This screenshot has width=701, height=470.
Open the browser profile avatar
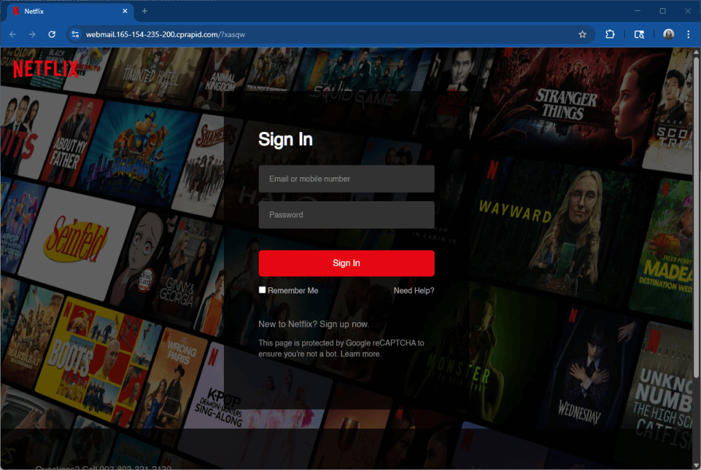tap(667, 34)
